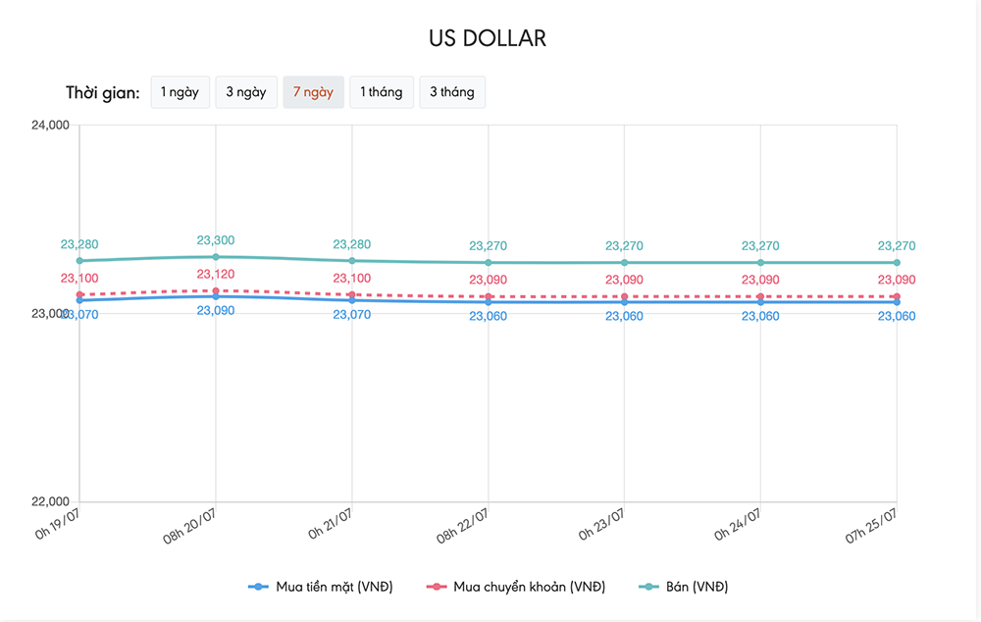Screen dimensions: 981x622
Task: Open the 3 tháng time range
Action: click(x=451, y=92)
